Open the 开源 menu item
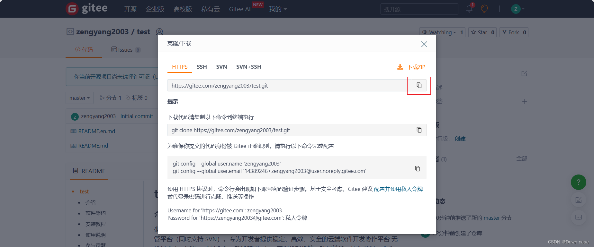 [130, 9]
